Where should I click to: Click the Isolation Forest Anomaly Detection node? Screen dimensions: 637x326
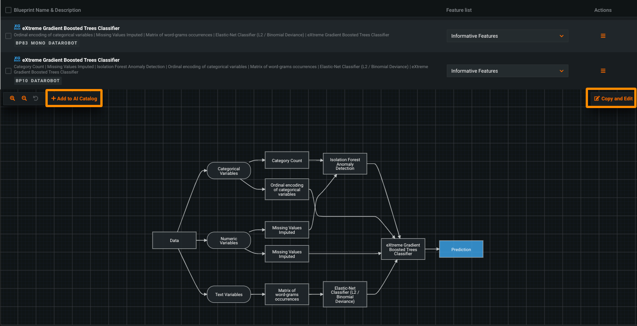pyautogui.click(x=345, y=164)
